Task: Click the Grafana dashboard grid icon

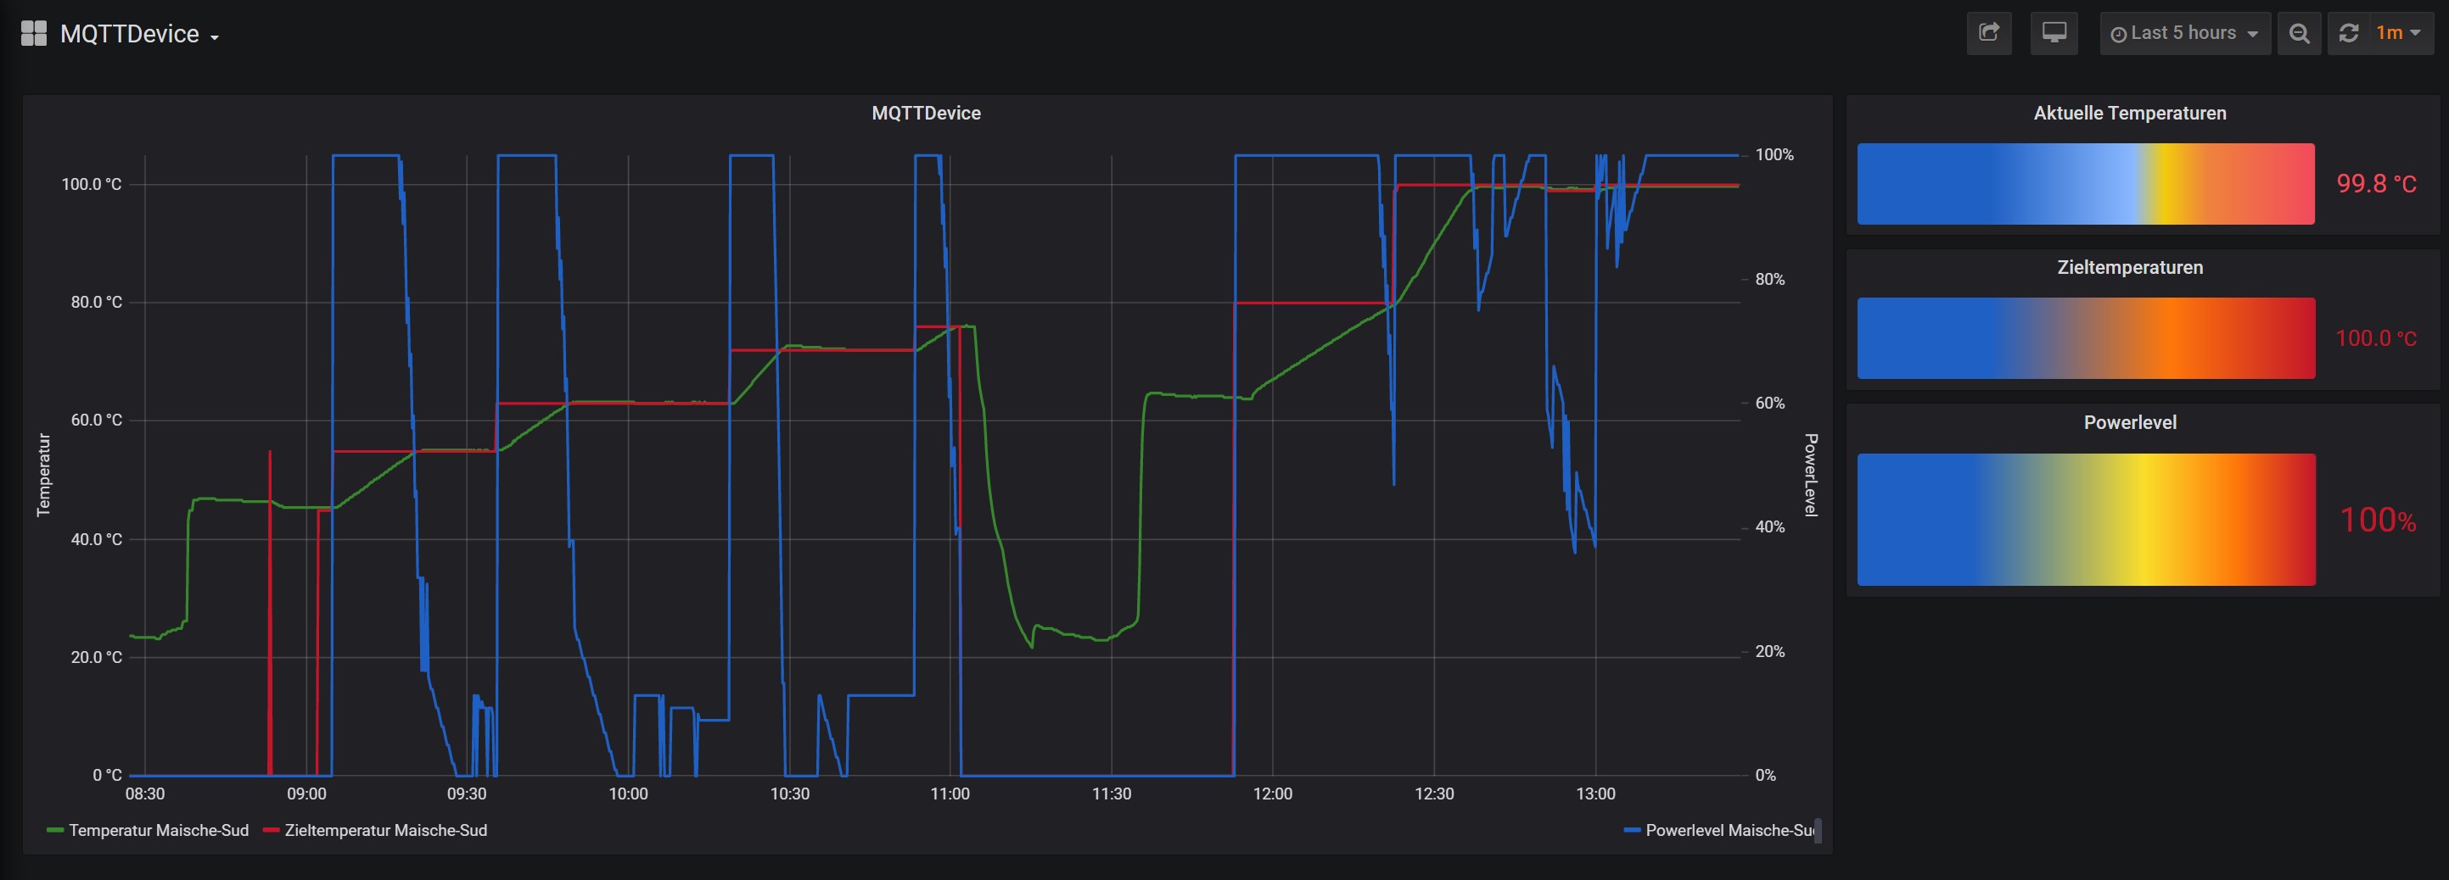Action: pyautogui.click(x=33, y=34)
